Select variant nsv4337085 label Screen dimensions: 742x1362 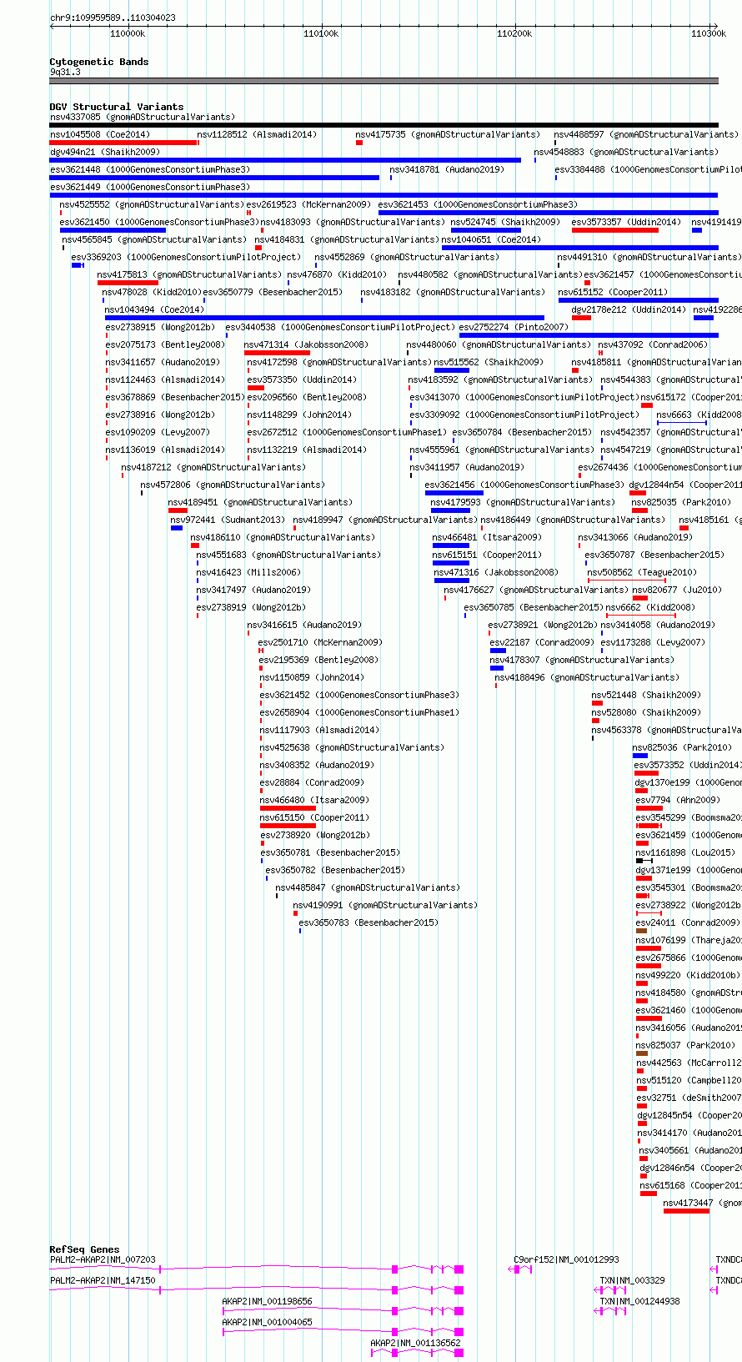(x=143, y=117)
